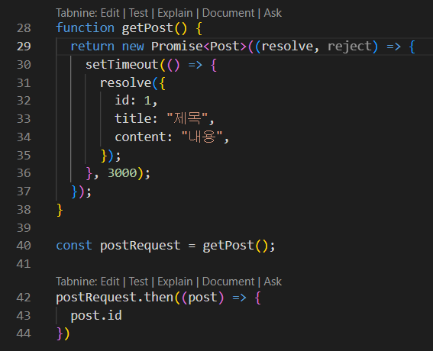The image size is (433, 351).
Task: Click Tabnine Explain link above getPost function
Action: (175, 13)
